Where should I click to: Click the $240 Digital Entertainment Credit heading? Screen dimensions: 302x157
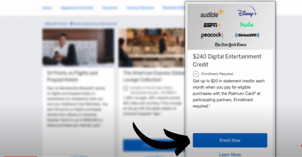point(227,60)
